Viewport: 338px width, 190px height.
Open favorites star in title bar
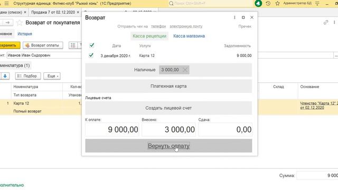tap(277, 4)
